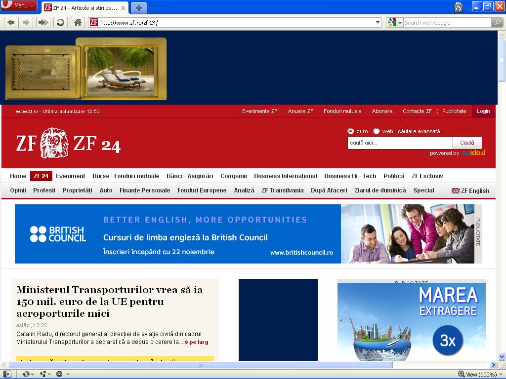This screenshot has width=506, height=379.
Task: Focus the Search with Google field
Action: 447,23
